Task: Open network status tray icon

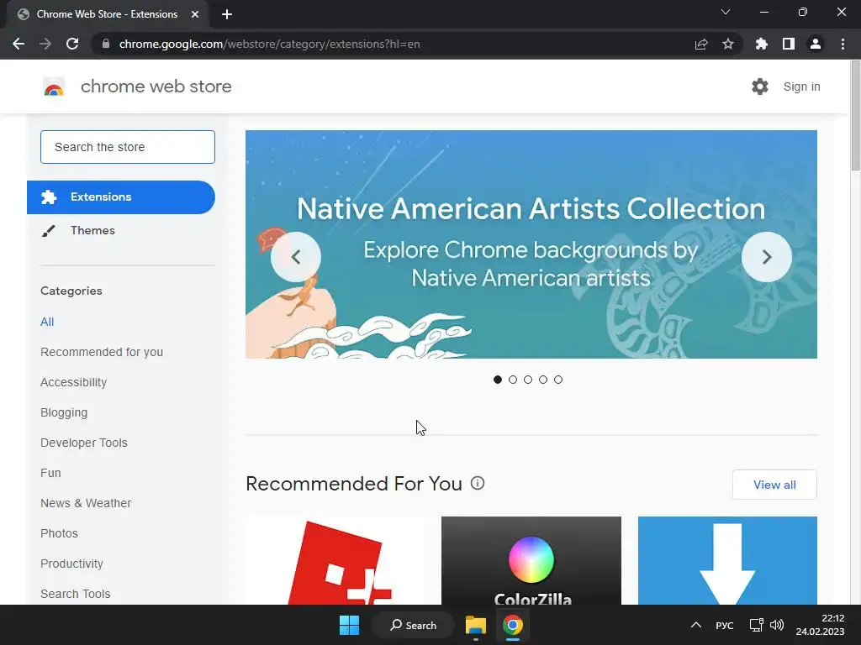Action: (x=756, y=625)
